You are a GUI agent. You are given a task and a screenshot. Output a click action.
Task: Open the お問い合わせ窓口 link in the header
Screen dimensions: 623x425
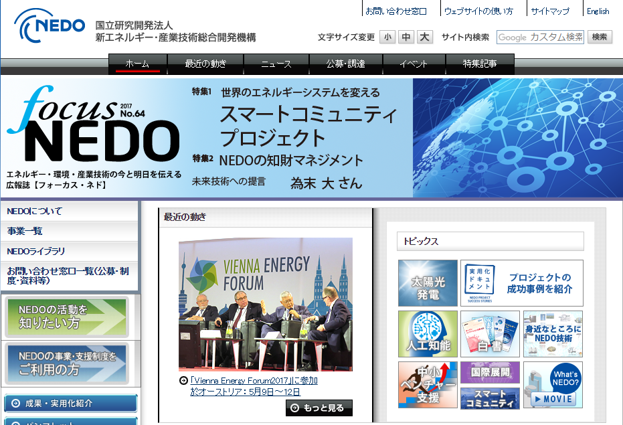point(396,11)
